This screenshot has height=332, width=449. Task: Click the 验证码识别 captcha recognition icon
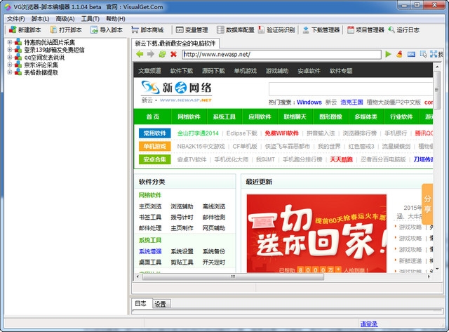261,29
